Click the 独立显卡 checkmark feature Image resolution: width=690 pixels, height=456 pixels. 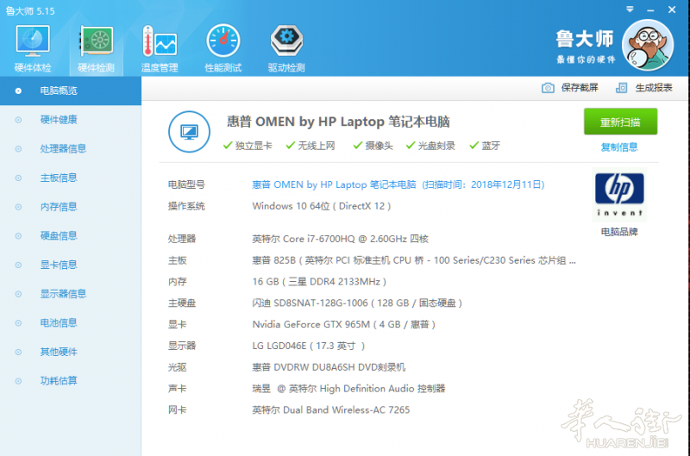click(248, 146)
